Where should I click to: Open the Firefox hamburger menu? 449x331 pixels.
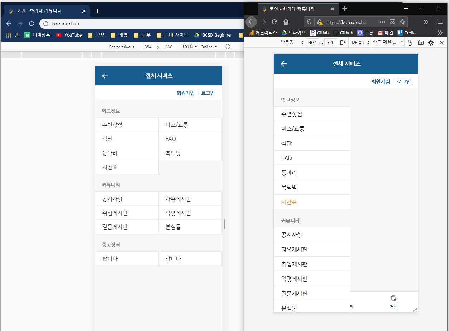pyautogui.click(x=440, y=22)
